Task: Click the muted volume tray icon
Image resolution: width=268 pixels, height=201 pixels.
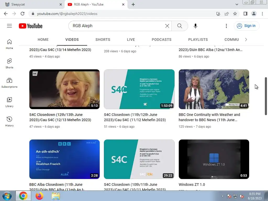Action: (x=242, y=196)
